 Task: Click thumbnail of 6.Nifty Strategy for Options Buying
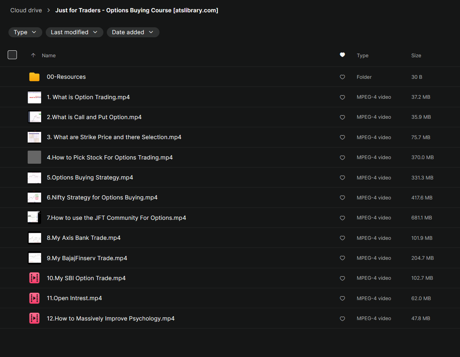pyautogui.click(x=34, y=198)
